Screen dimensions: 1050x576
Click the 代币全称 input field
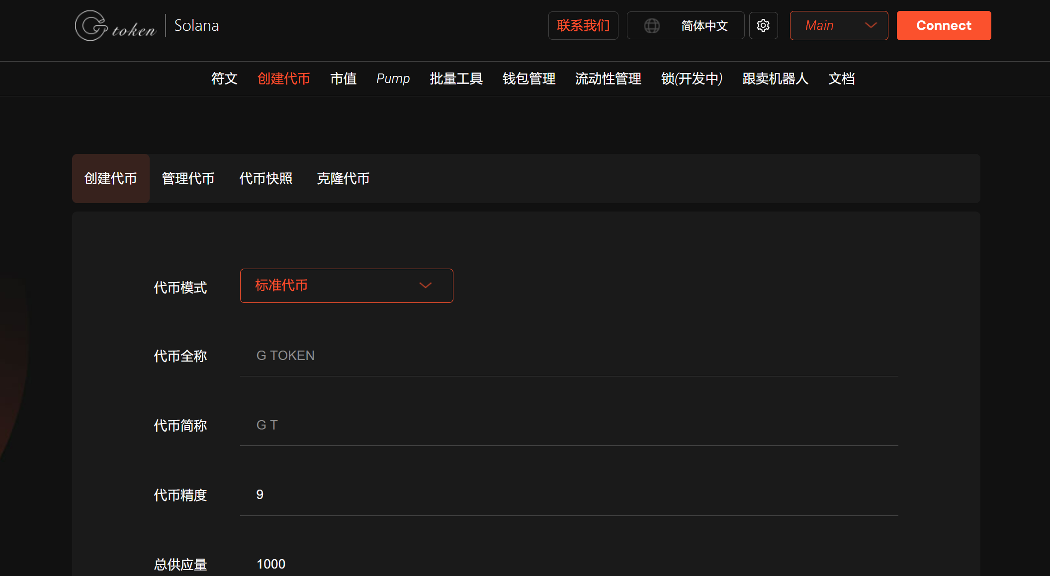click(569, 356)
